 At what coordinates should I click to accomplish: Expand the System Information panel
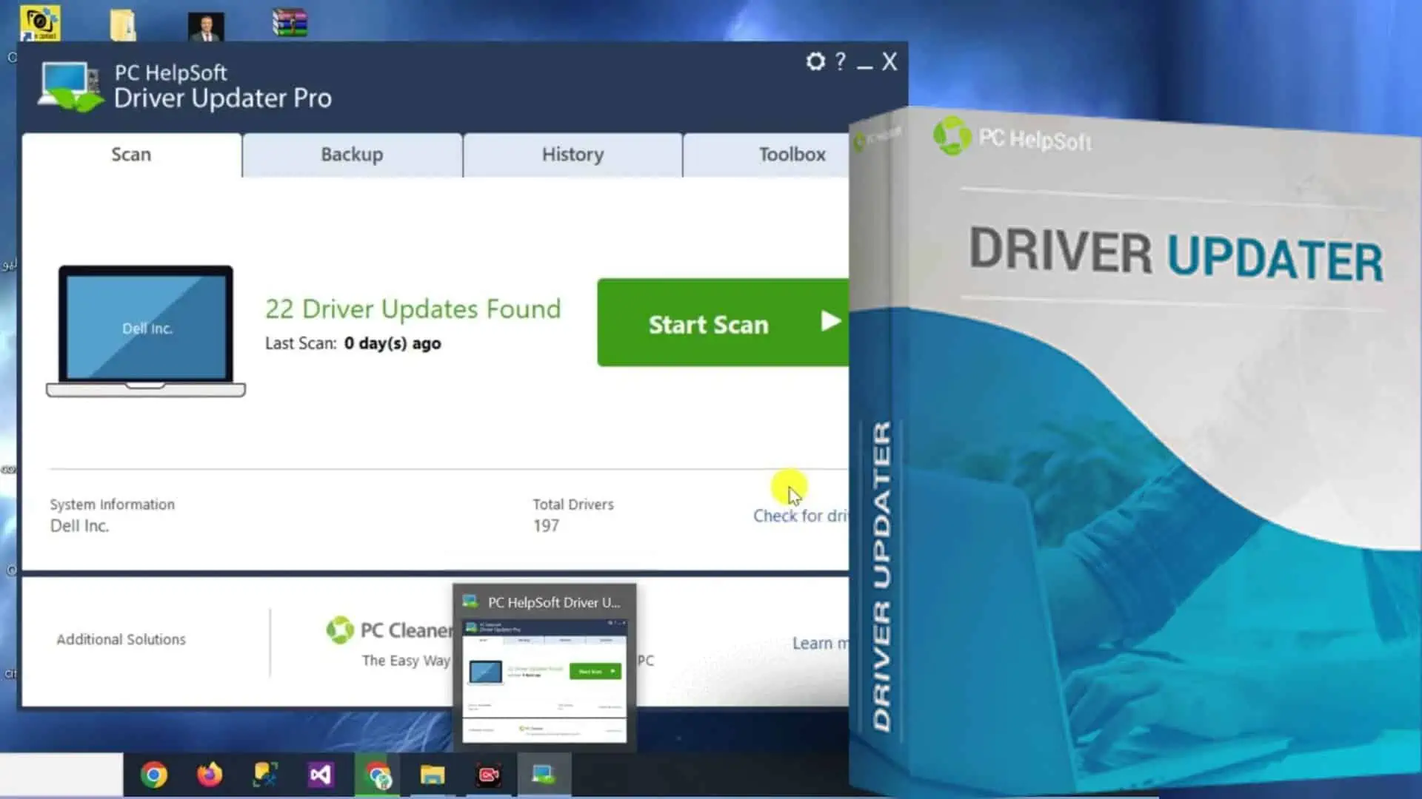pyautogui.click(x=113, y=505)
